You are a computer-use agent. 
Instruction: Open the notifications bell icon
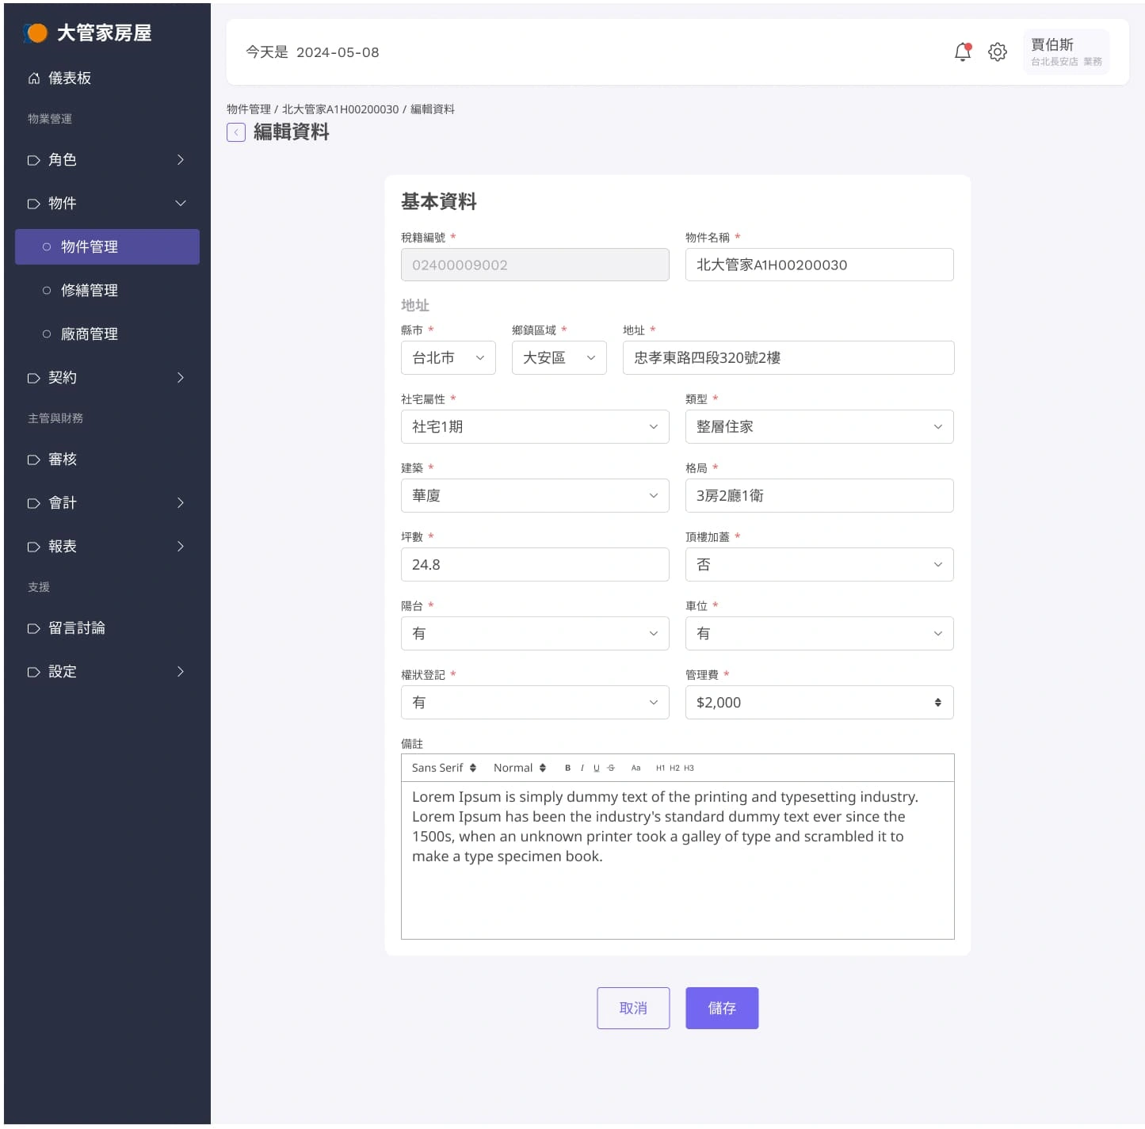962,51
